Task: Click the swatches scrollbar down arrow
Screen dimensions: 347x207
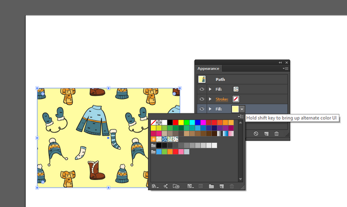Action: (241, 179)
